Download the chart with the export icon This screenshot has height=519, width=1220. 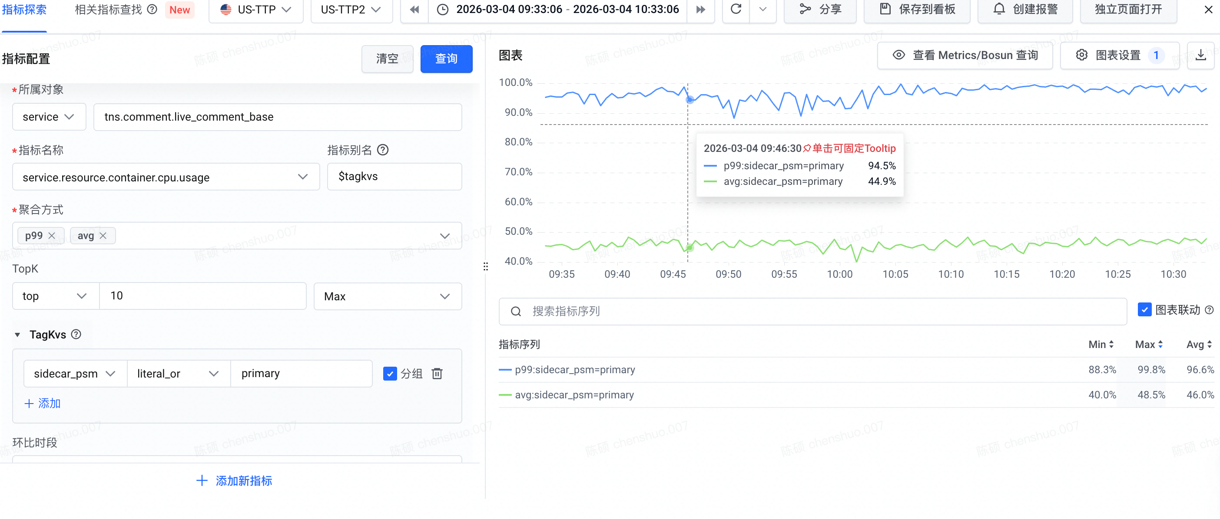pos(1201,55)
